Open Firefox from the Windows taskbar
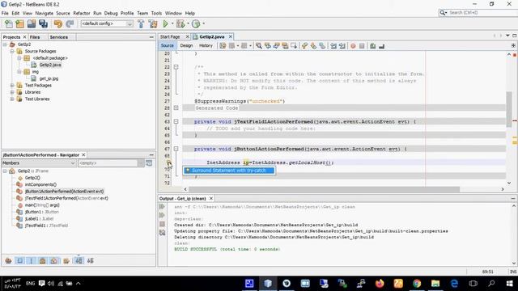This screenshot has height=291, width=518. [380, 284]
